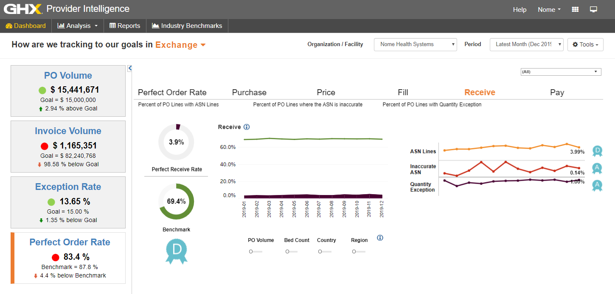
Task: Adjust the Region benchmark slider
Action: pos(358,252)
